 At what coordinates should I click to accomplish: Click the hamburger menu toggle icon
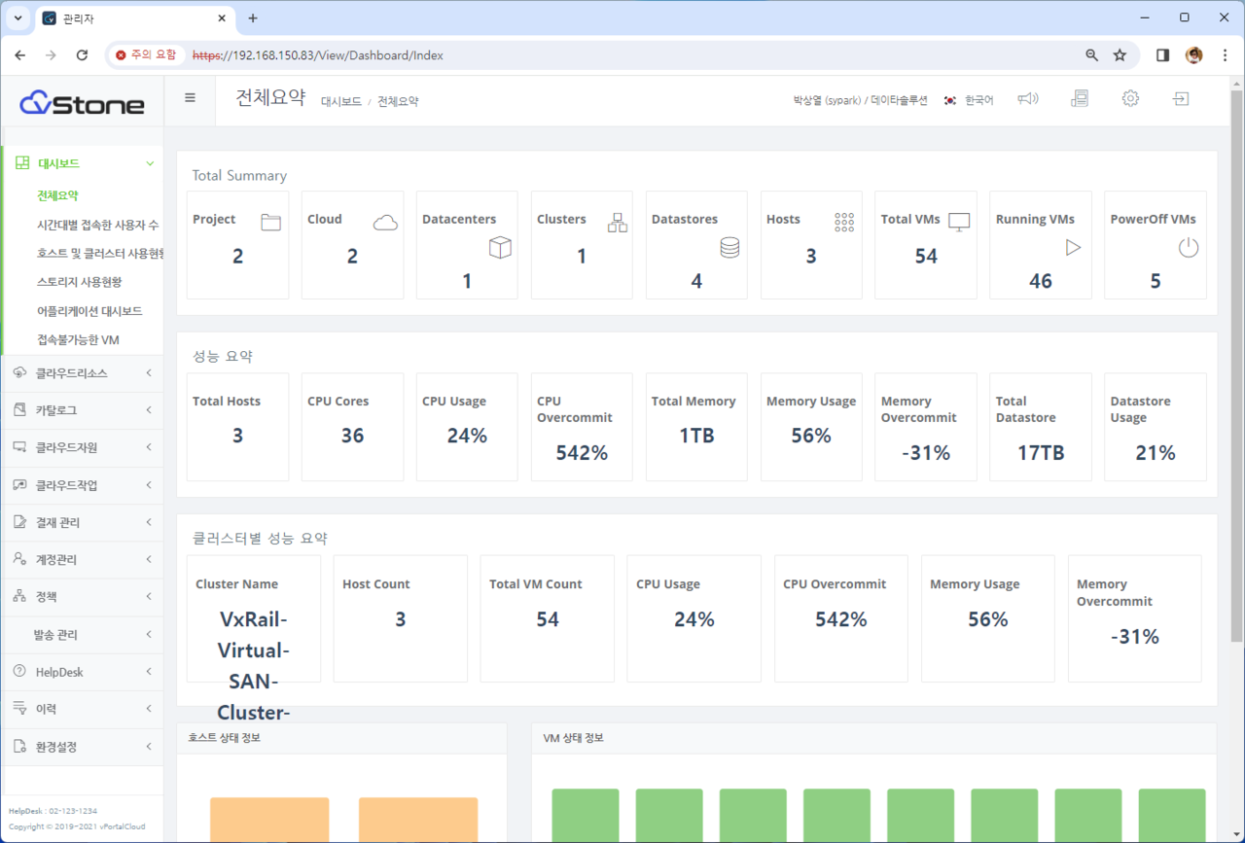point(190,97)
